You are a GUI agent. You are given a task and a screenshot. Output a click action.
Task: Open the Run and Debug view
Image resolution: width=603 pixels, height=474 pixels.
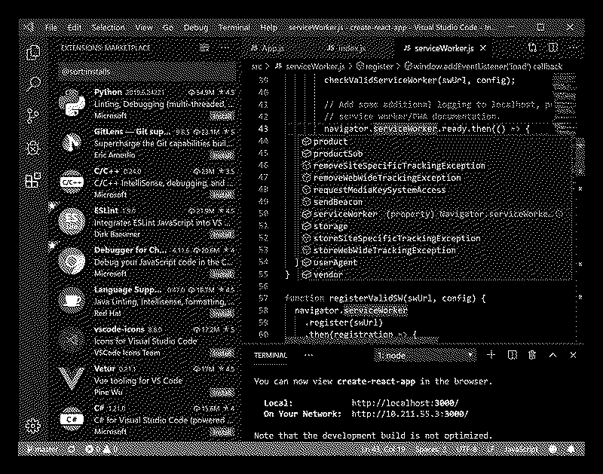pyautogui.click(x=32, y=148)
